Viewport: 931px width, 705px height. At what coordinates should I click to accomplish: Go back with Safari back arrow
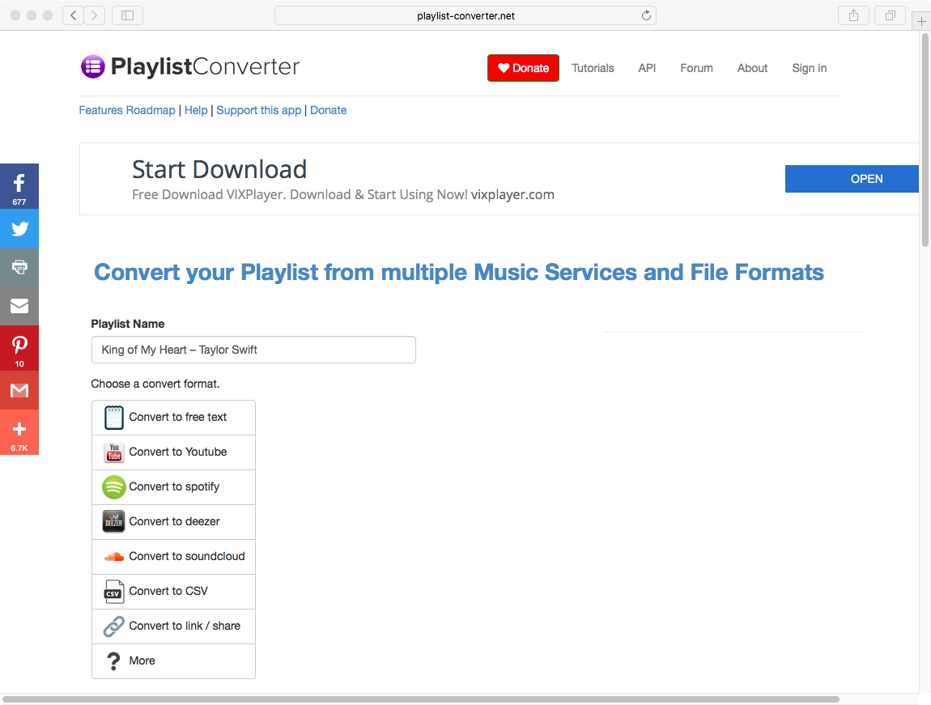[73, 15]
